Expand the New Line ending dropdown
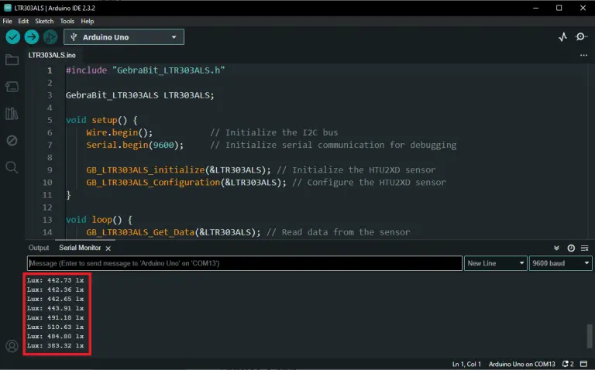 point(496,263)
